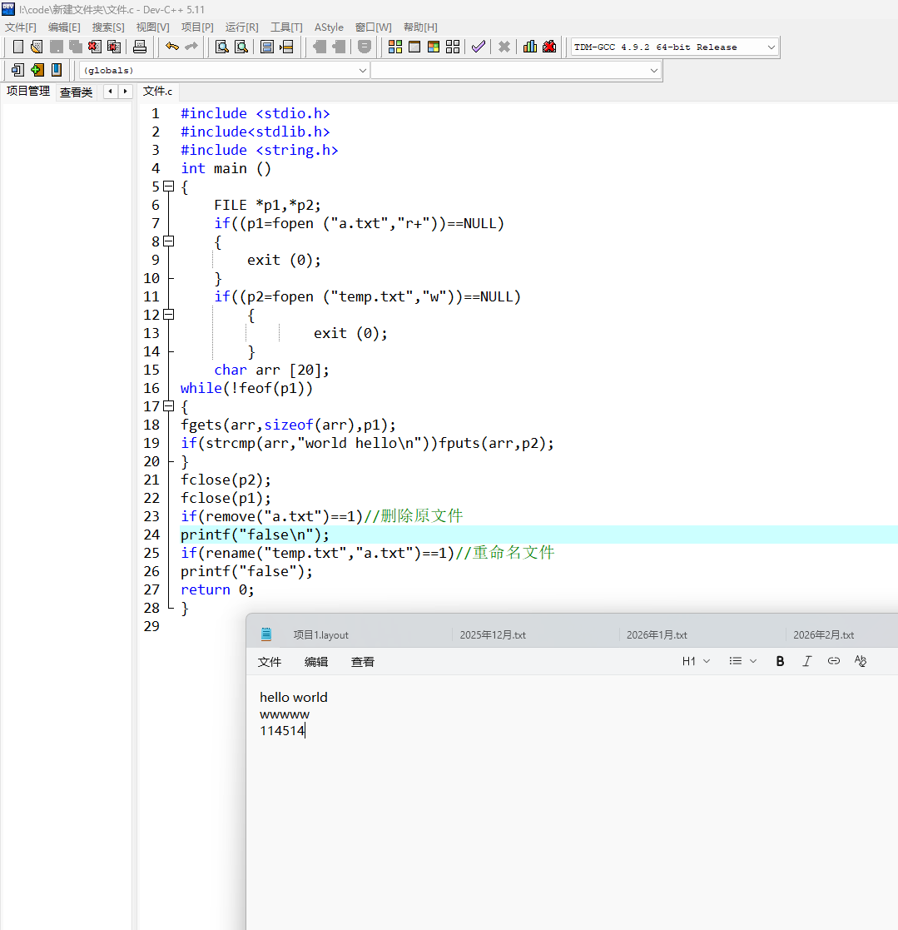Open the list style dropdown in Notepad
898x930 pixels.
point(742,661)
